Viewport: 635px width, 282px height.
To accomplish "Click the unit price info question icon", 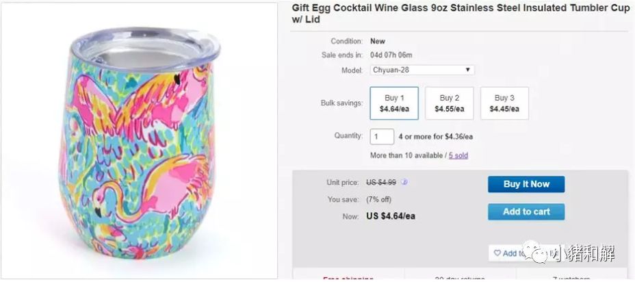I will [x=404, y=182].
